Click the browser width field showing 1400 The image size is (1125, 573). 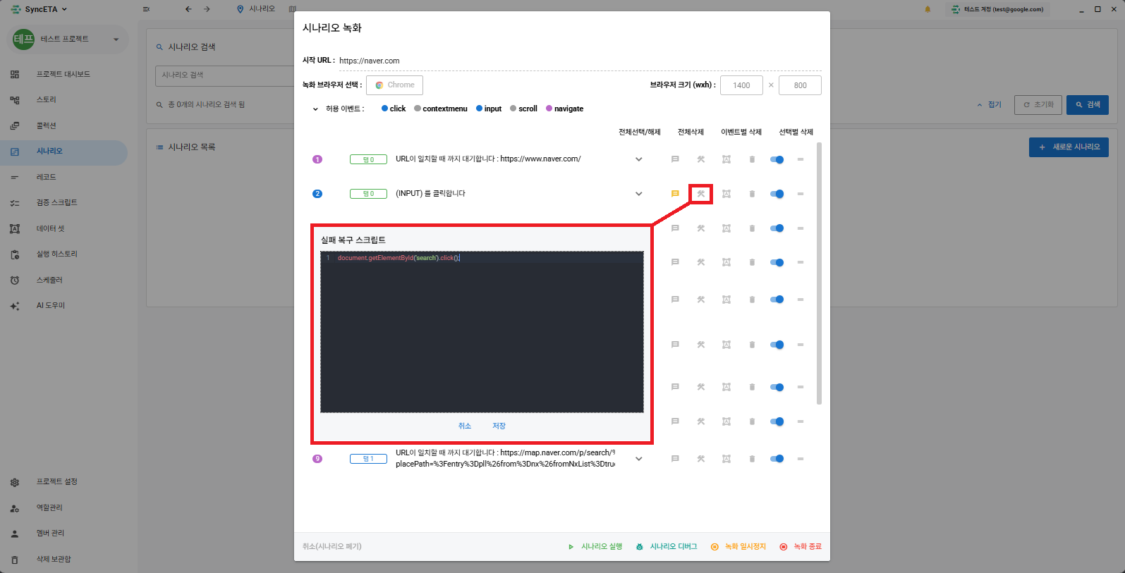click(x=741, y=85)
